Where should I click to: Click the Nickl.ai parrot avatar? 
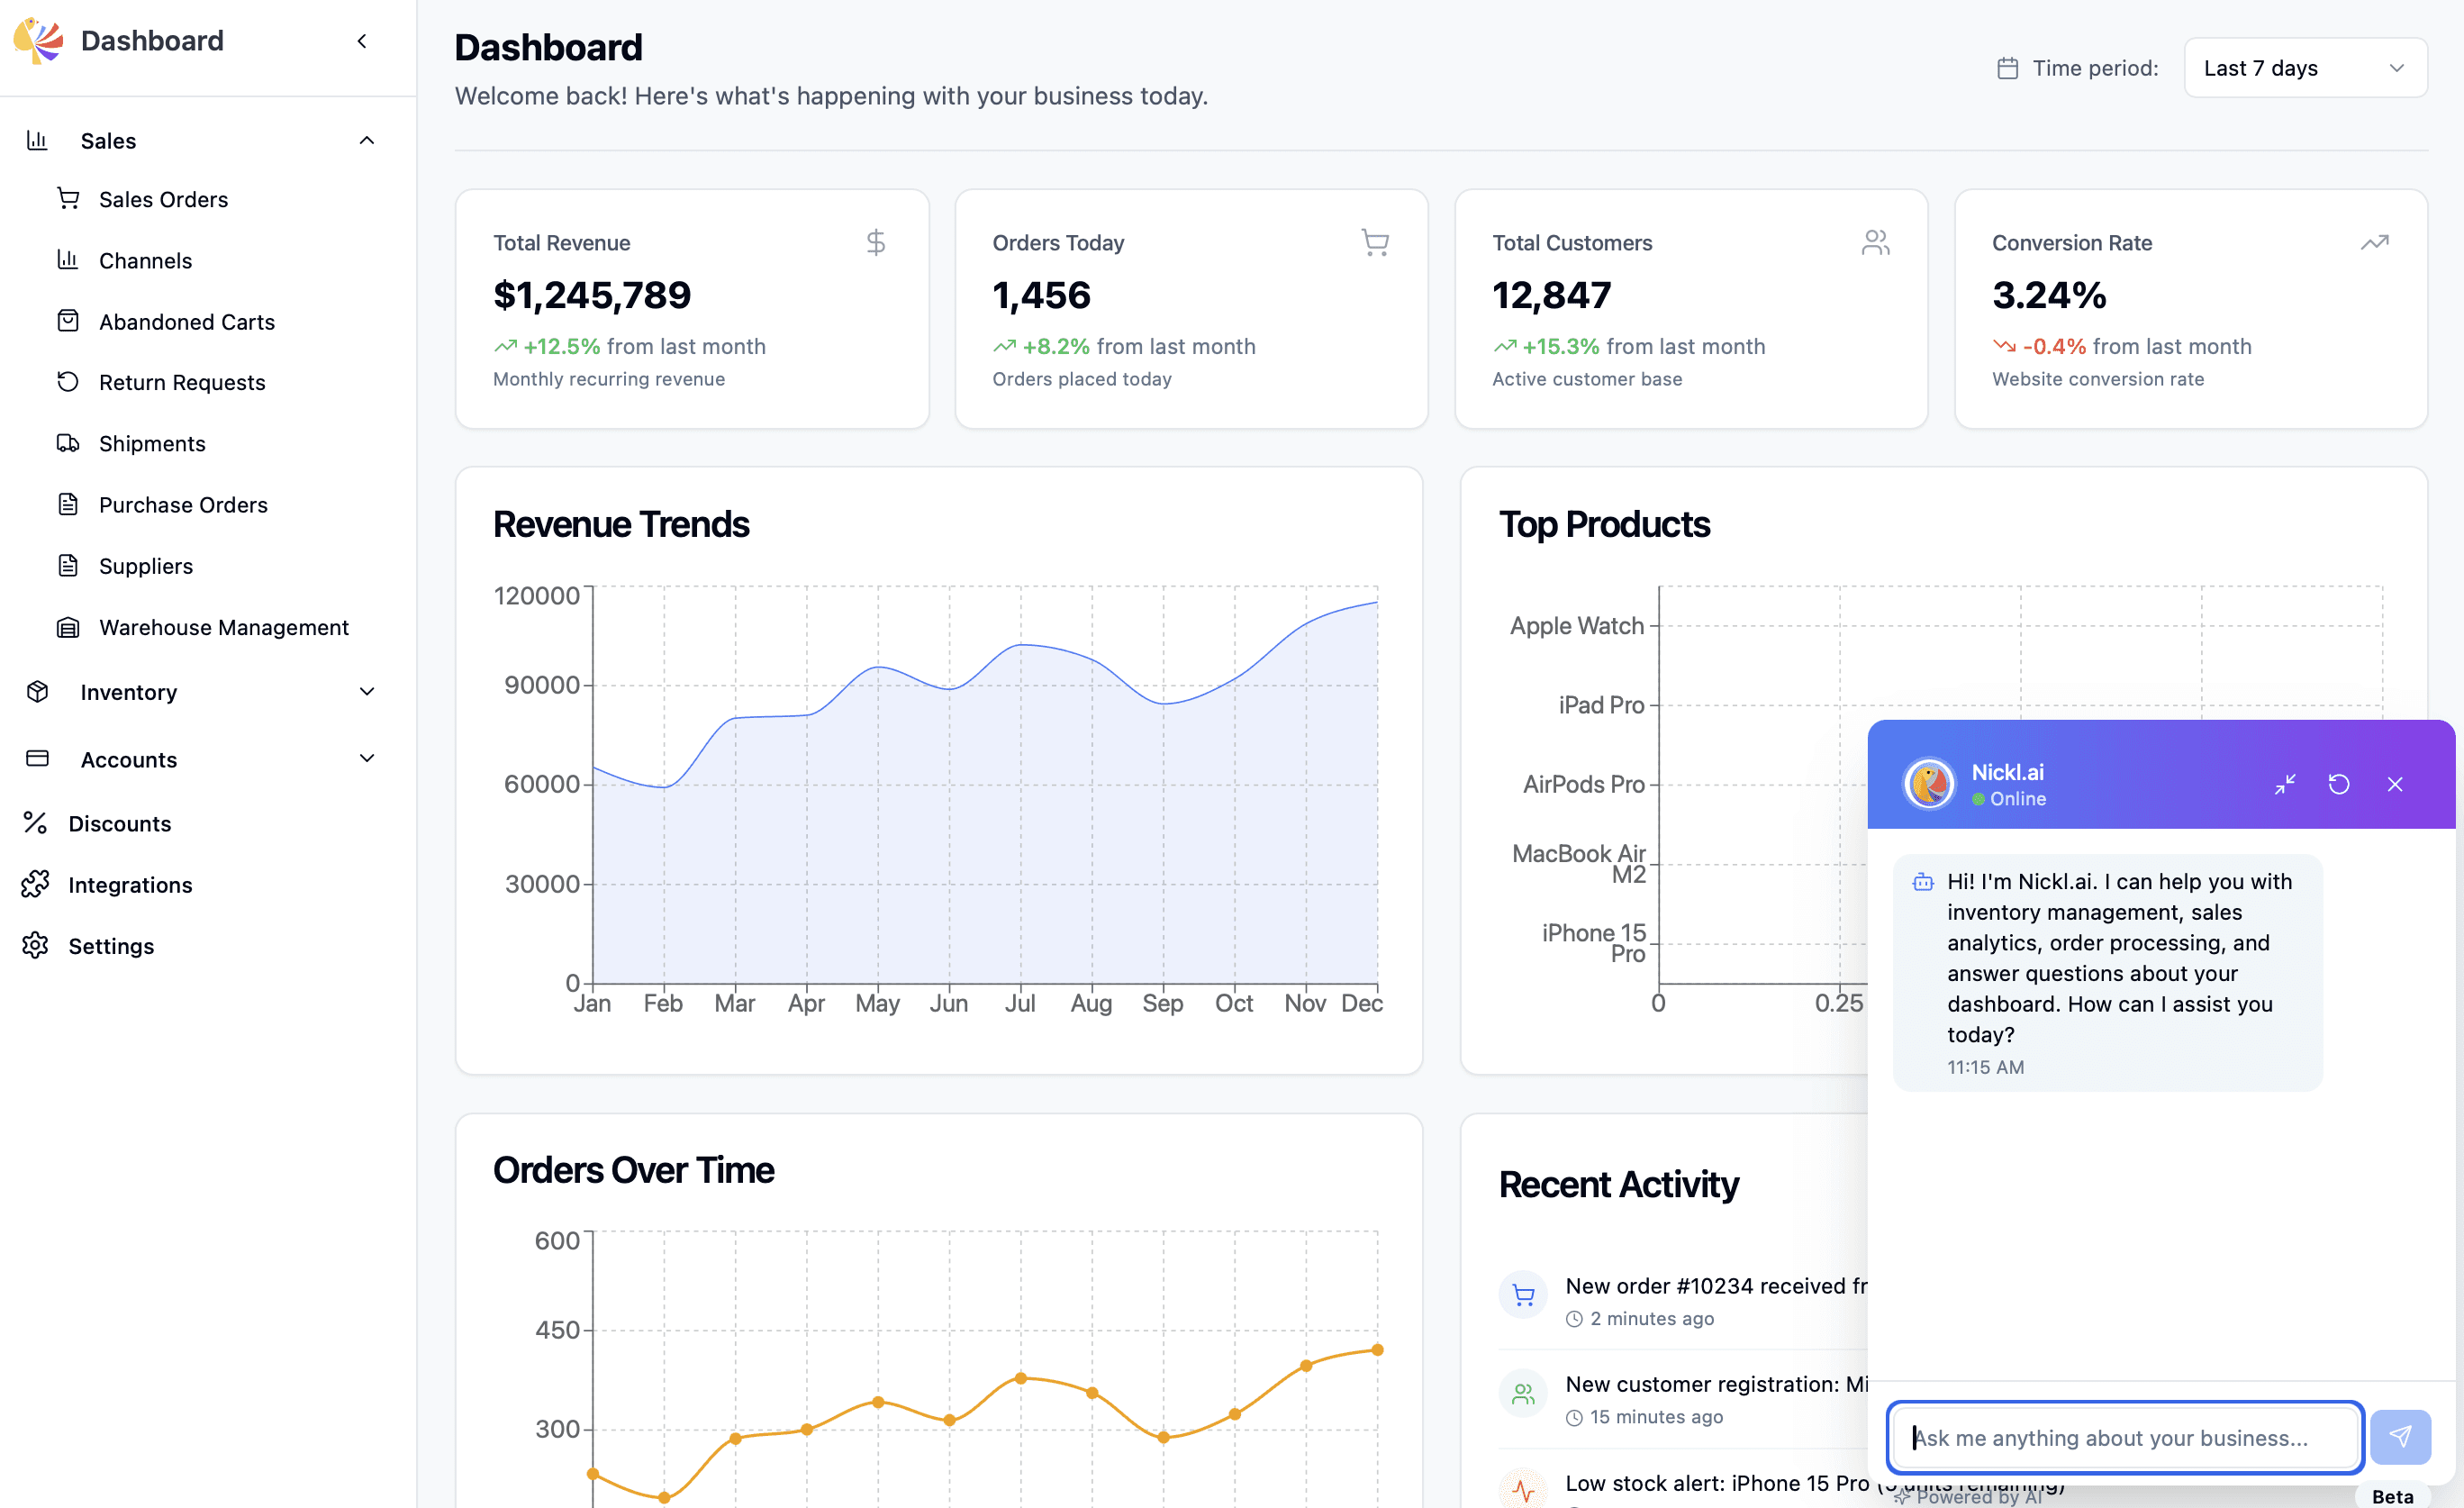point(1929,784)
